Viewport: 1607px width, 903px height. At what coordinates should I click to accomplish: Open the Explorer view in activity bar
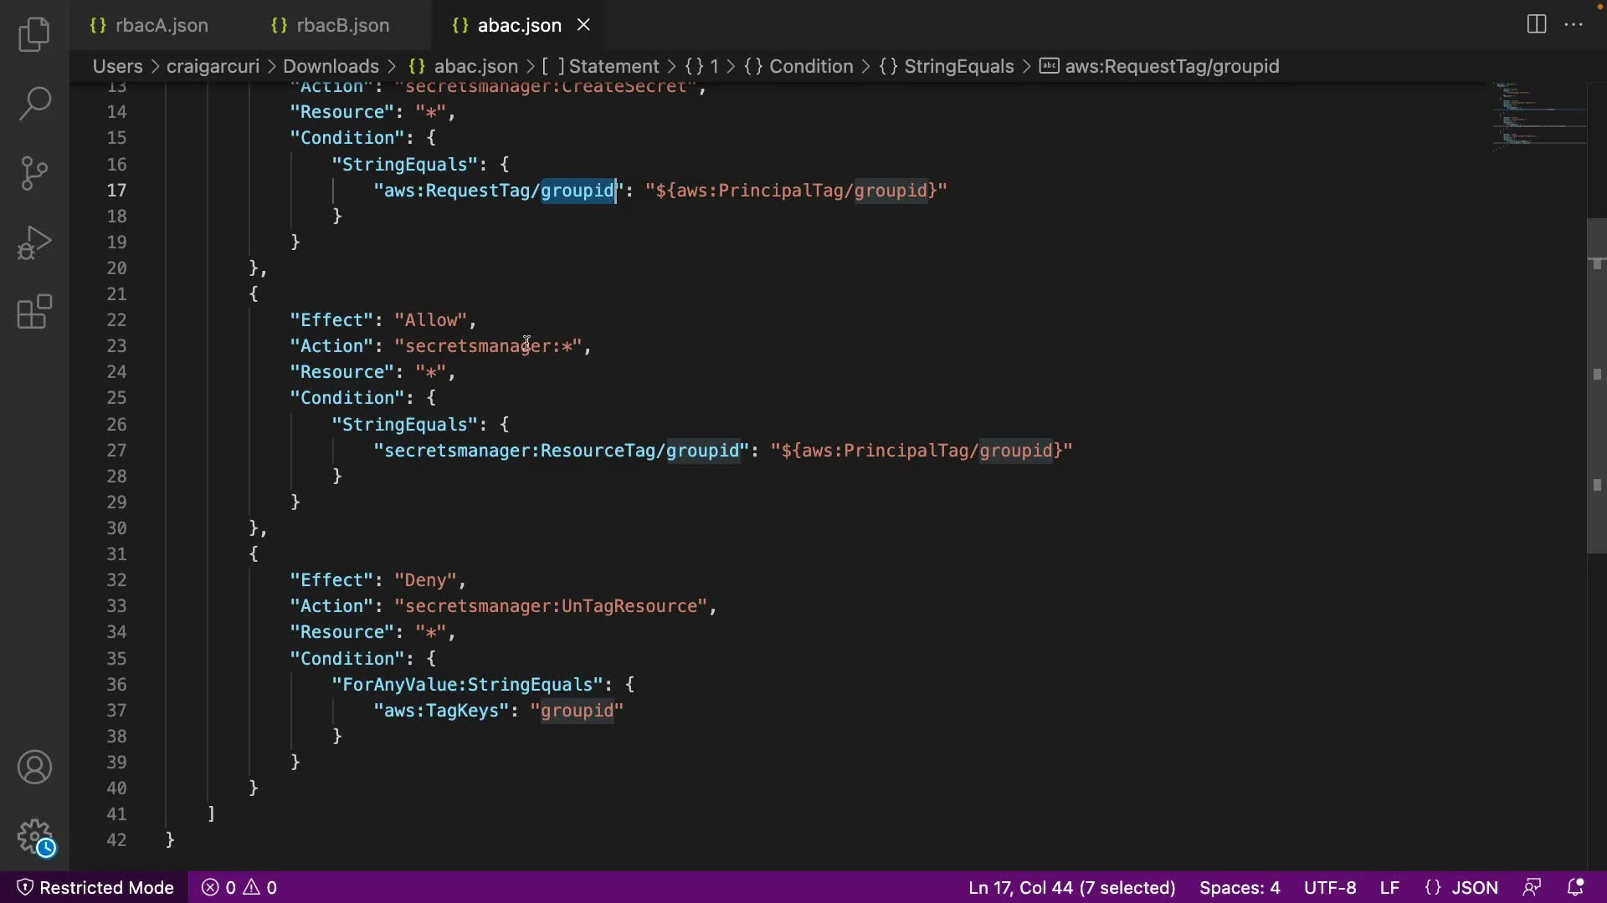34,34
